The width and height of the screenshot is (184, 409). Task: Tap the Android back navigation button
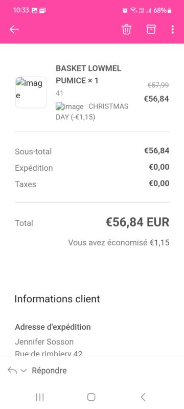[x=143, y=397]
